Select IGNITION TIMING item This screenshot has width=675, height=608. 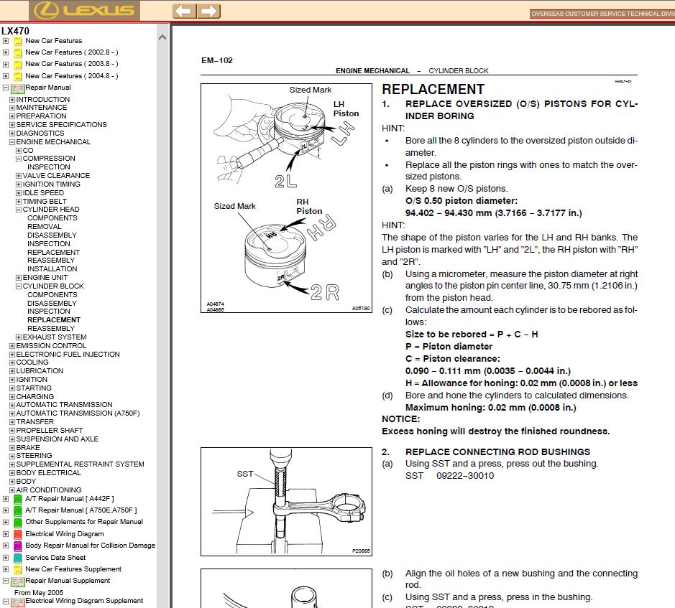click(x=51, y=184)
